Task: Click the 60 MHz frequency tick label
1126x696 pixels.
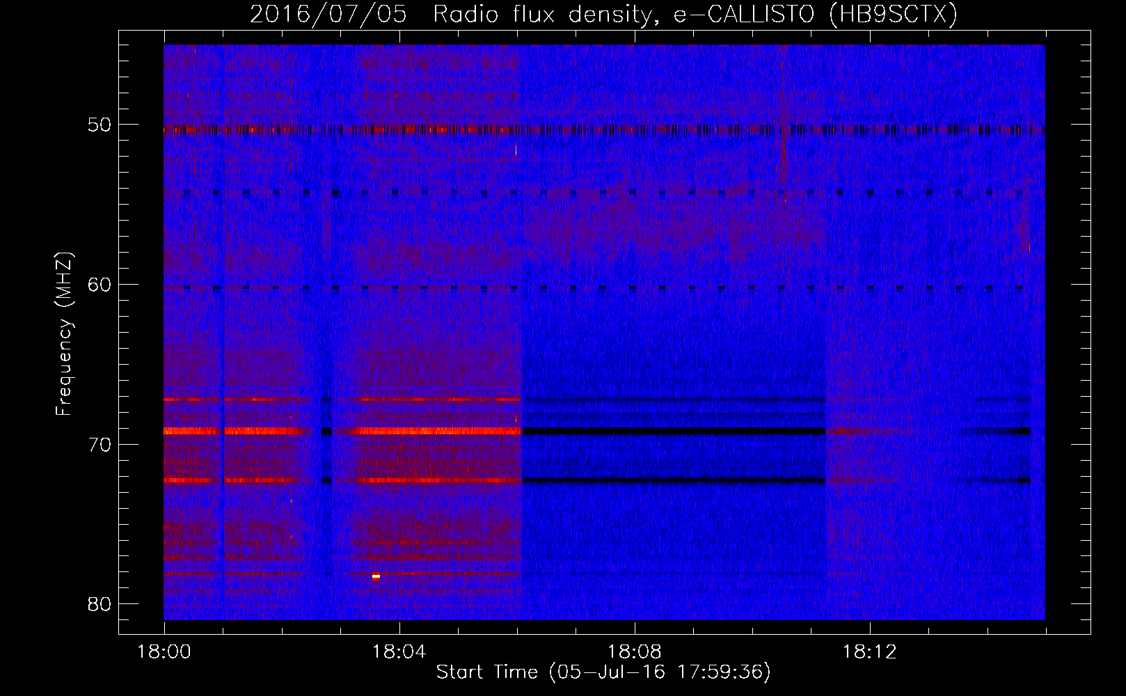Action: [x=100, y=285]
